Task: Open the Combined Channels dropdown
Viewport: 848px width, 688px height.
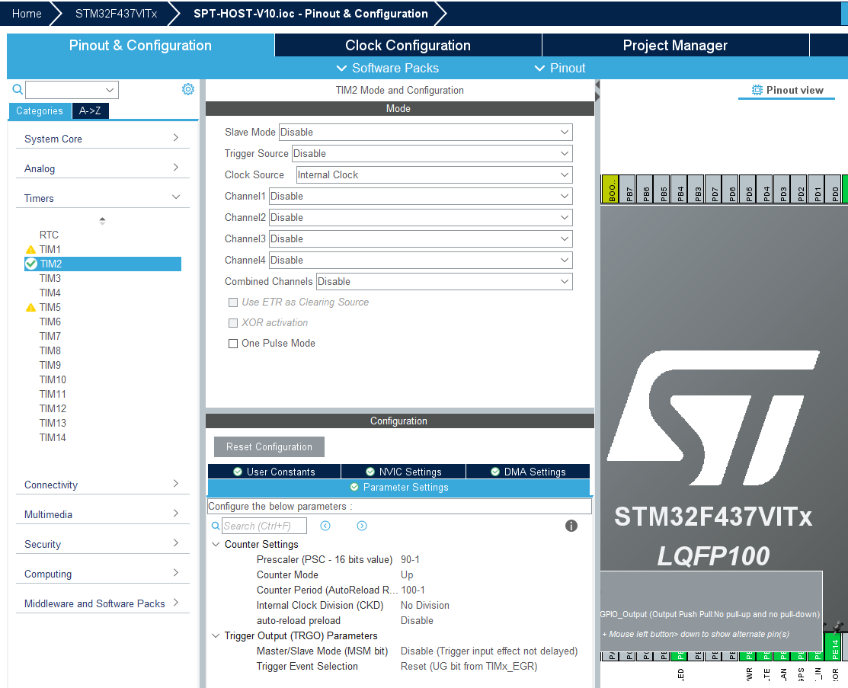Action: point(444,281)
